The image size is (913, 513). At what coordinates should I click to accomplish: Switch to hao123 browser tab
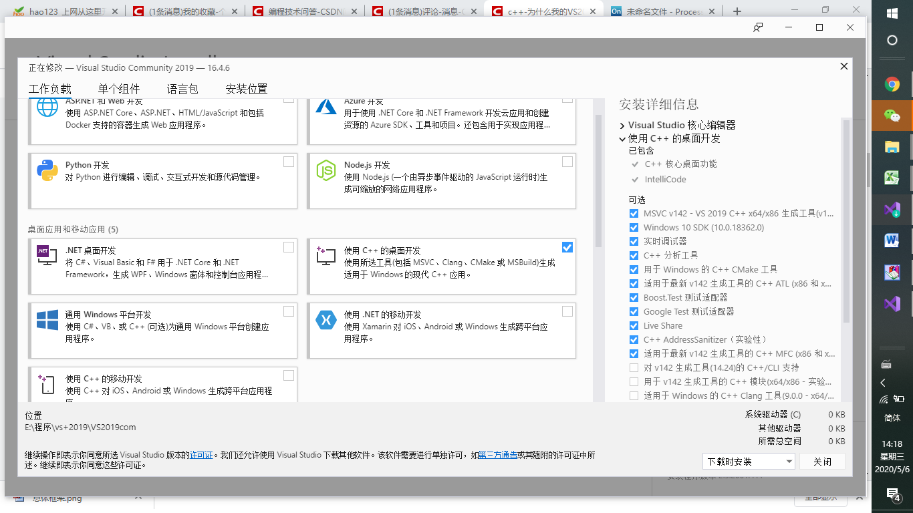pos(66,11)
